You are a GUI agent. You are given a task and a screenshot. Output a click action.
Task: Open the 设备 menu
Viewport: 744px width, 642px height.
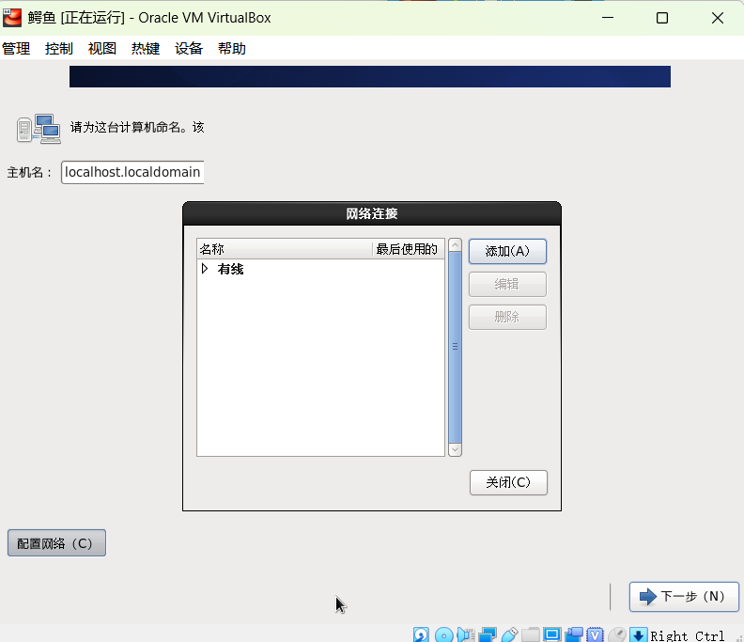pyautogui.click(x=189, y=49)
